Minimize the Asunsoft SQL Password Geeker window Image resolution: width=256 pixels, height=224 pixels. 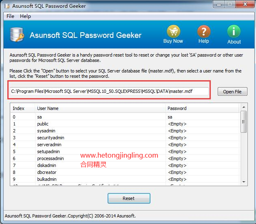pyautogui.click(x=219, y=4)
